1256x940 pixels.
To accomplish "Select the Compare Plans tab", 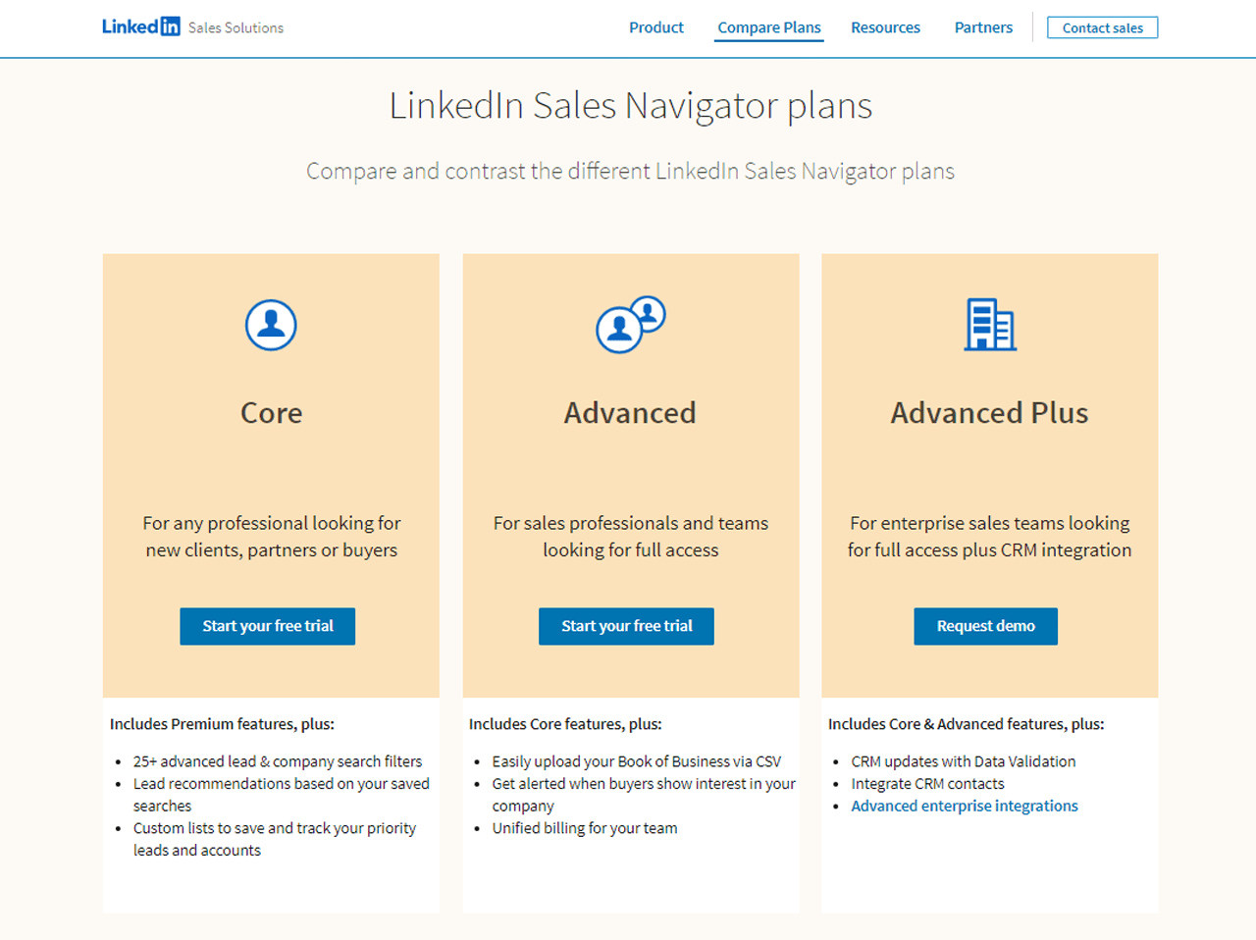I will 768,27.
